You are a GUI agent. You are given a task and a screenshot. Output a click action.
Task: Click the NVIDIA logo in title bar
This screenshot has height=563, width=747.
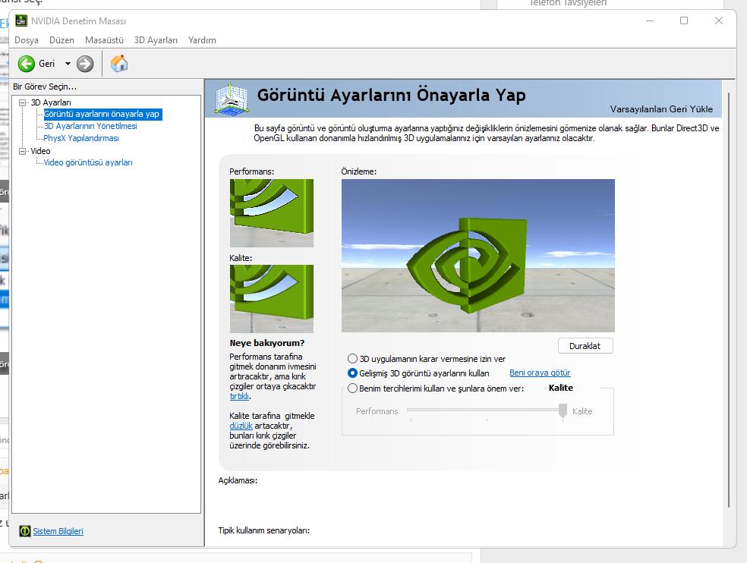[21, 21]
